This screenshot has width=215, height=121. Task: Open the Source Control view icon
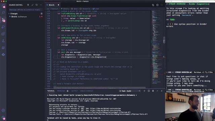point(3,20)
